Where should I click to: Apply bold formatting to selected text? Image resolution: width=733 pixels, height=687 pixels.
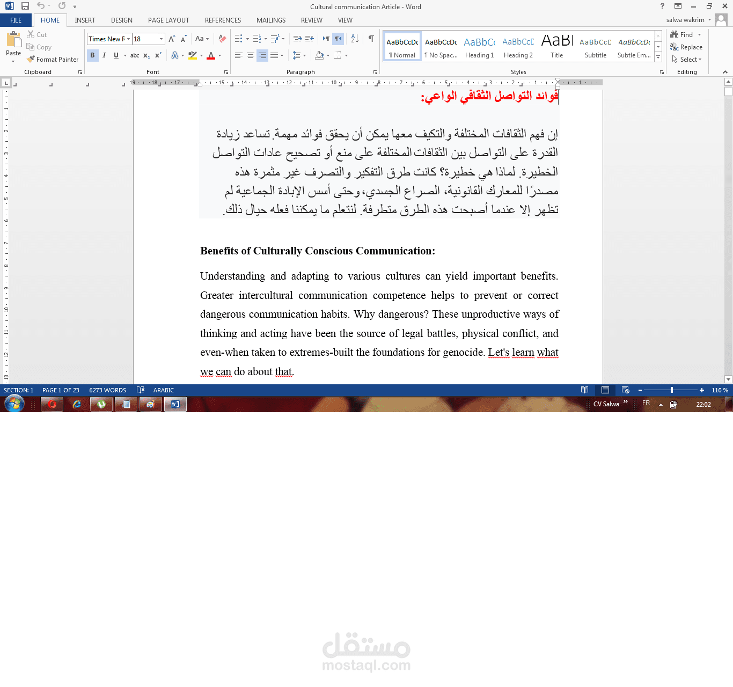pos(92,55)
